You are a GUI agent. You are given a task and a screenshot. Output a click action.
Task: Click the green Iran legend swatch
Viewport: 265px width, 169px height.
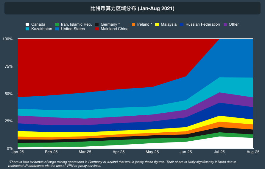point(57,24)
